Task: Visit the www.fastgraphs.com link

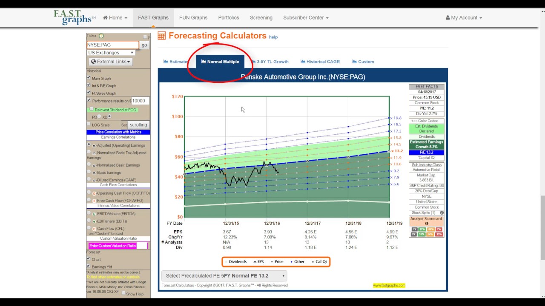Action: (389, 285)
